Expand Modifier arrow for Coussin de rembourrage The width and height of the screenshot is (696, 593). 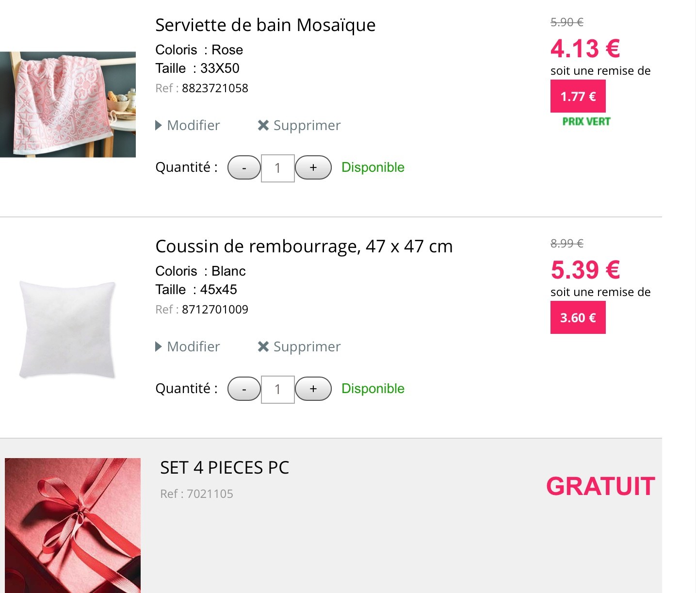point(159,347)
